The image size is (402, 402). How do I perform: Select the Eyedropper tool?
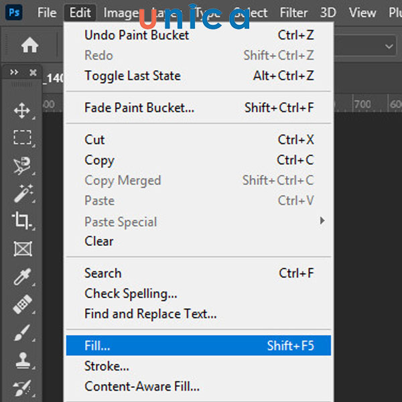pyautogui.click(x=22, y=277)
